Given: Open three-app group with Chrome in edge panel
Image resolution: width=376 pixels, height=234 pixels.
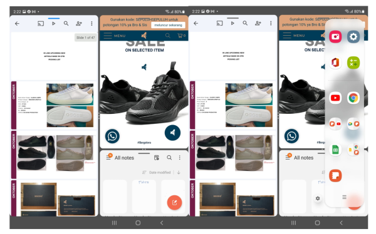Looking at the screenshot, I should coord(353,150).
